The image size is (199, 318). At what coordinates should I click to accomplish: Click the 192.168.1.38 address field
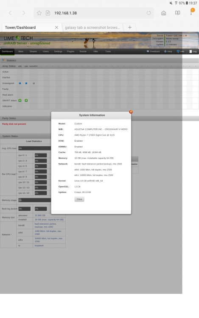(94, 13)
